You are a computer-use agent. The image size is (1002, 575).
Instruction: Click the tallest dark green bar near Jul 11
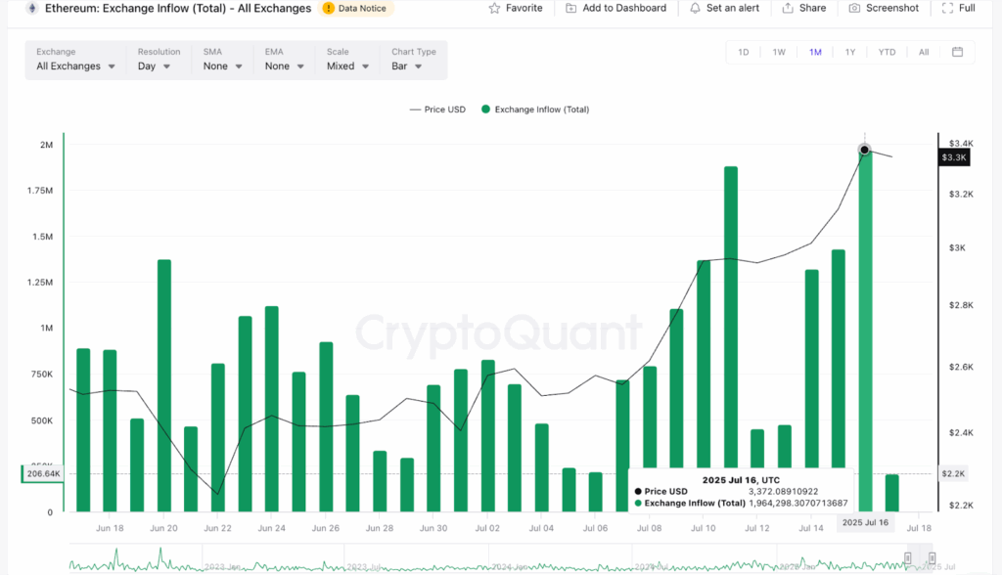click(731, 317)
